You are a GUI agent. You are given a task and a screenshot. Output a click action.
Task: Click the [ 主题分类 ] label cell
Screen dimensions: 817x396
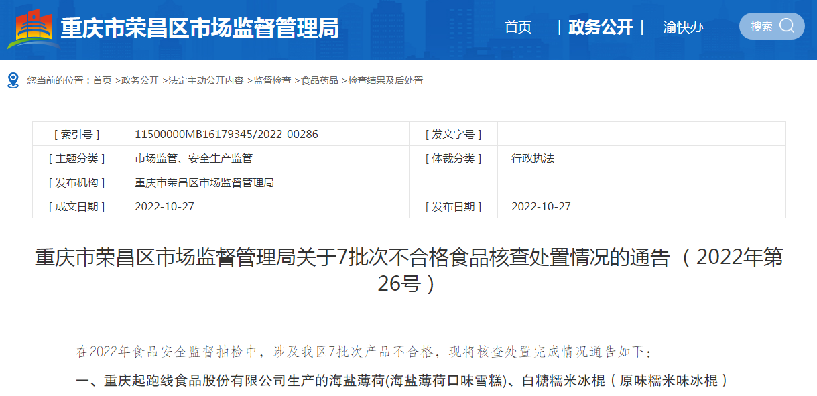click(x=76, y=158)
